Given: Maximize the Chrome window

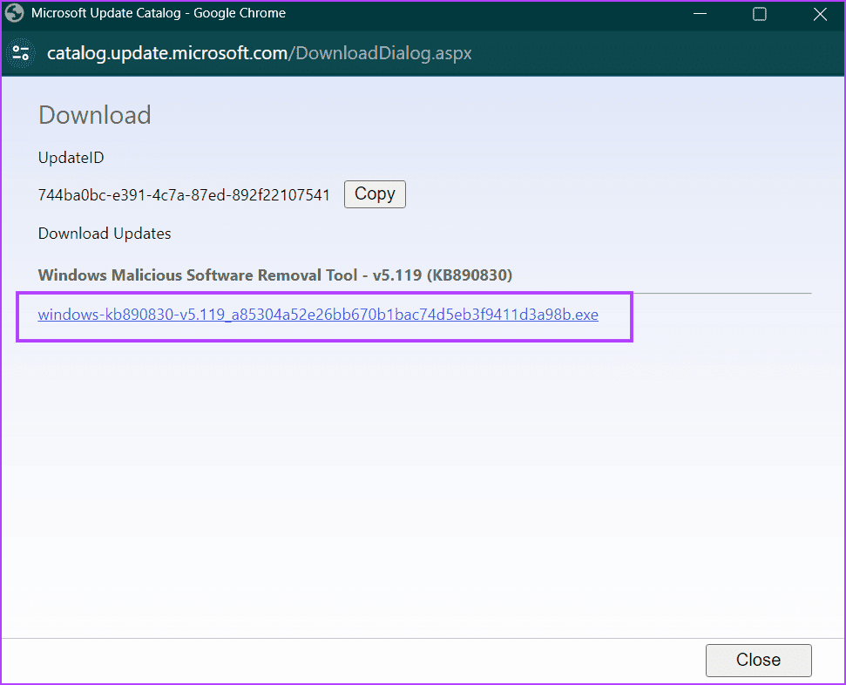Looking at the screenshot, I should (759, 13).
